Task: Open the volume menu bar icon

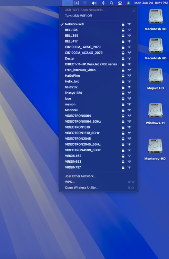Action: coord(94,3)
